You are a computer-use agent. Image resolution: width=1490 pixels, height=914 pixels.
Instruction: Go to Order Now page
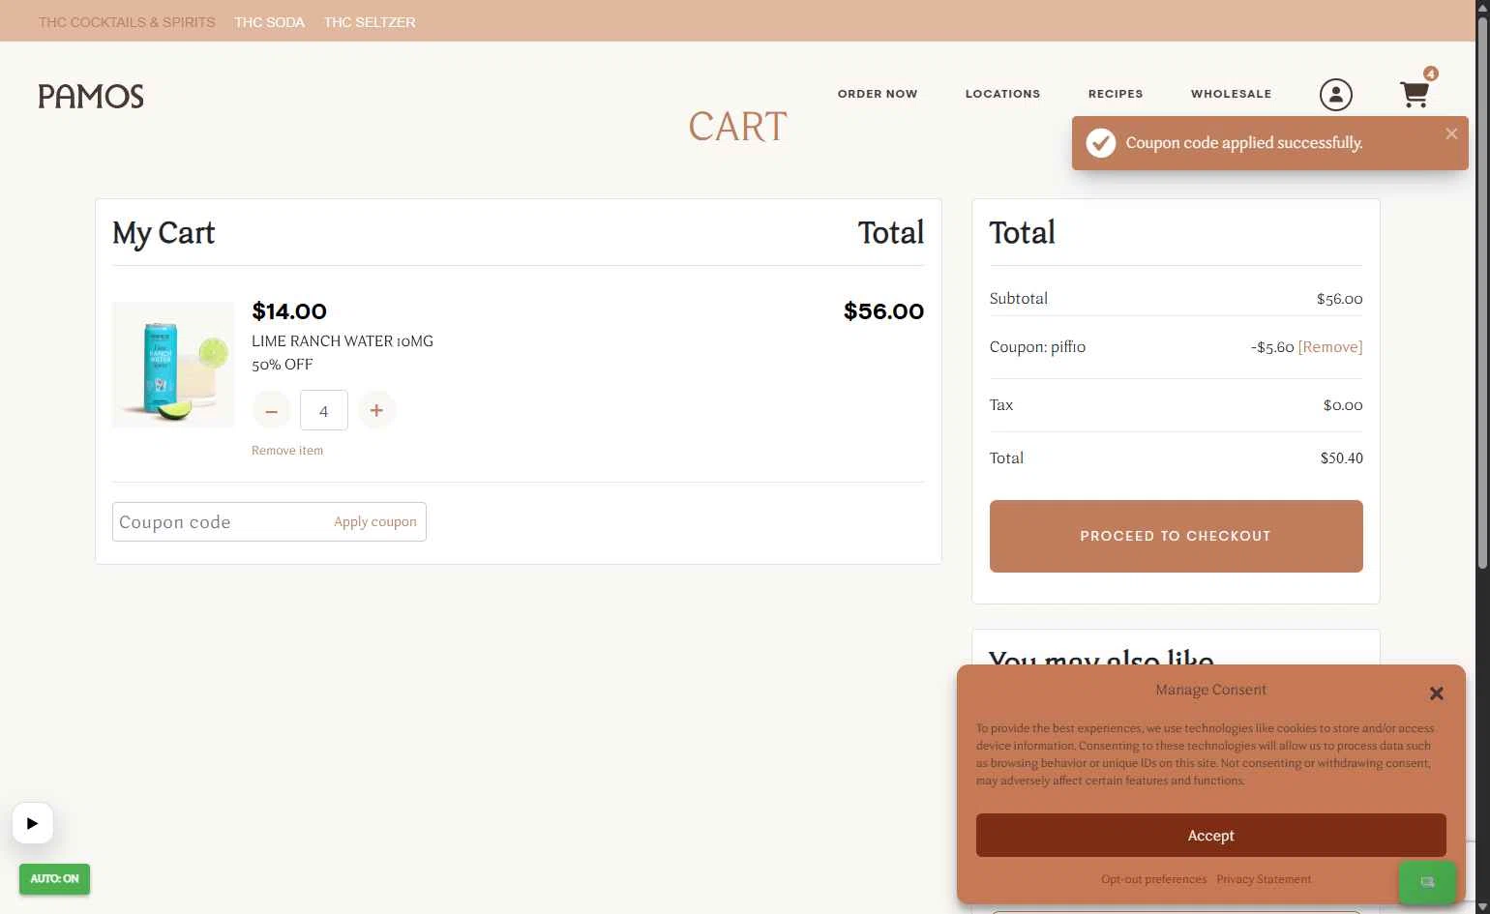[878, 94]
